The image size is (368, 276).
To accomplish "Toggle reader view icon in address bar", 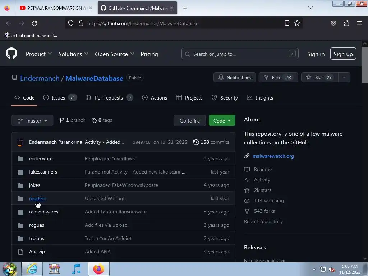I will tap(287, 23).
